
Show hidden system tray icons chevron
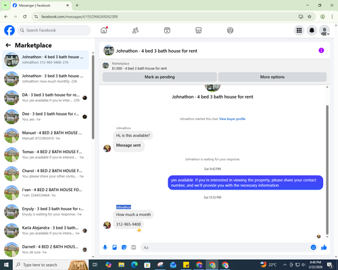pos(285,265)
